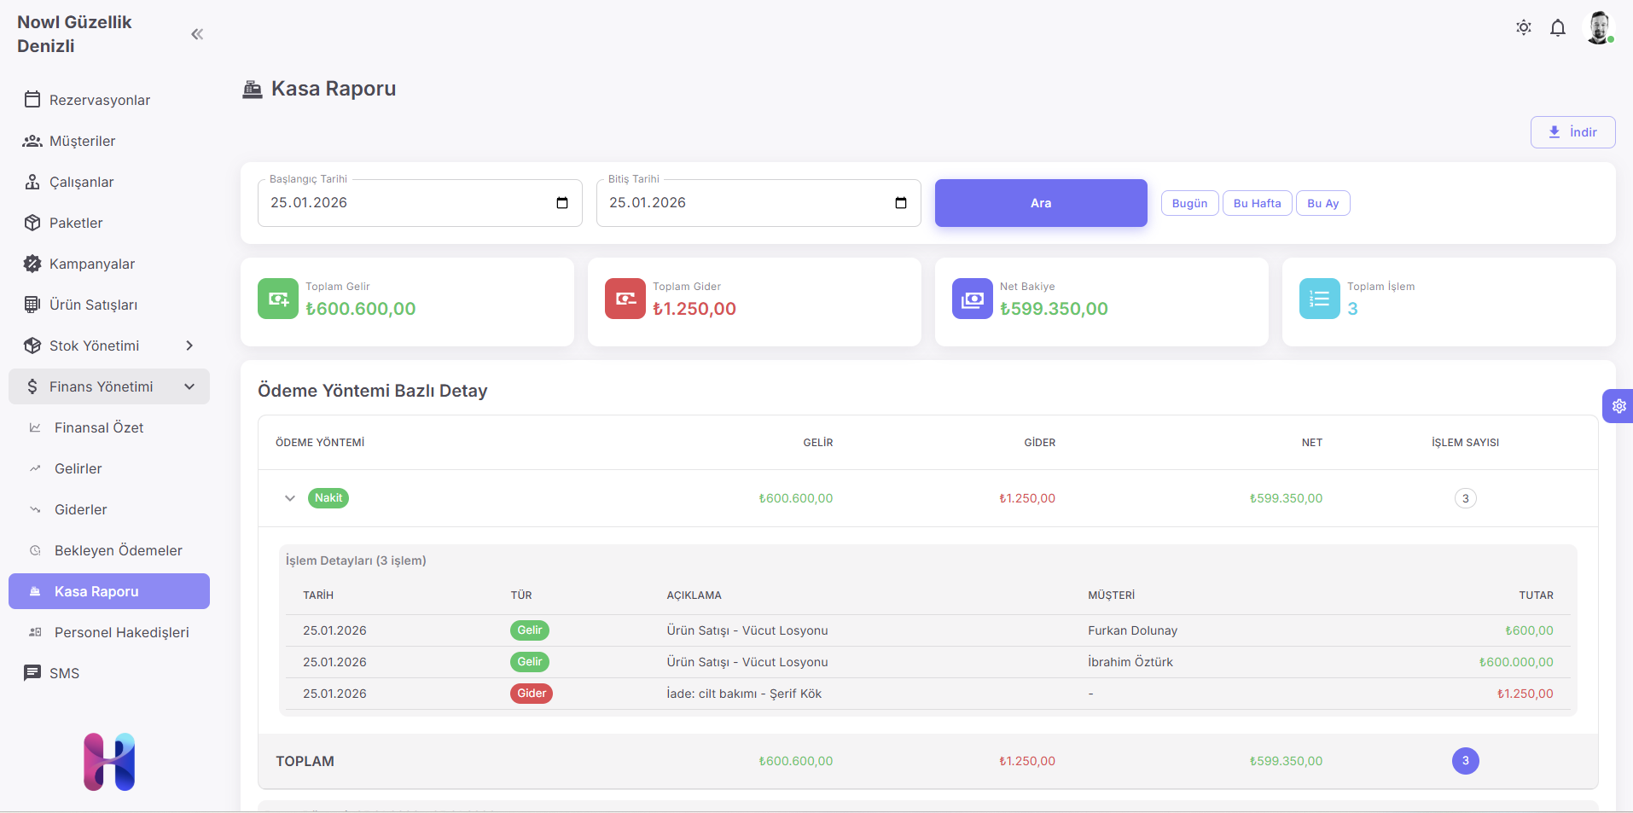1633x813 pixels.
Task: Open the user profile avatar
Action: [x=1598, y=27]
